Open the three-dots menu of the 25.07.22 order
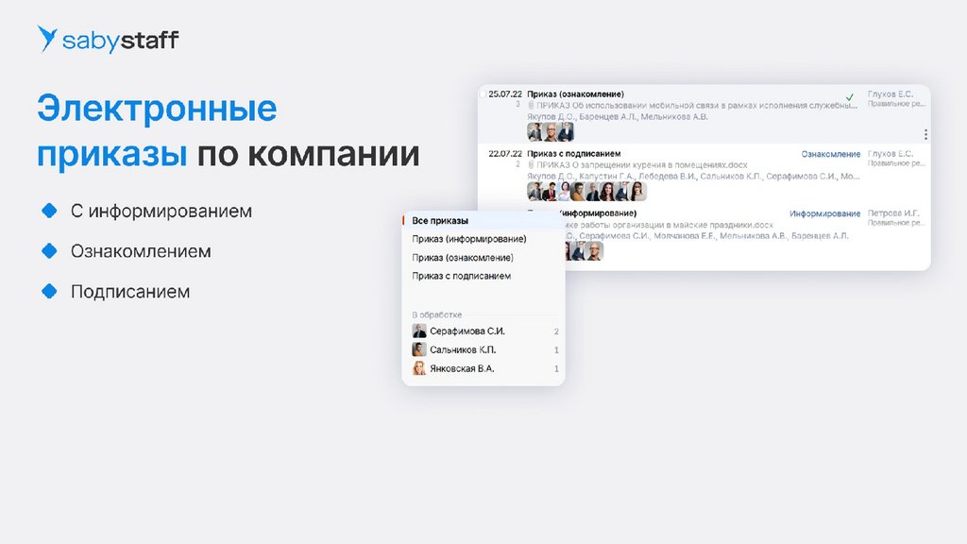The width and height of the screenshot is (967, 544). [925, 134]
